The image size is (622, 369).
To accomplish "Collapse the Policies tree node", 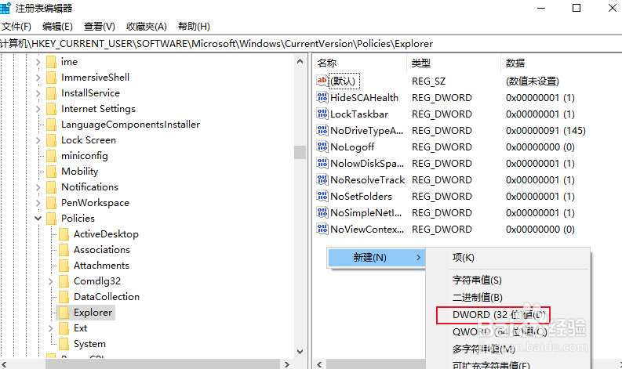I will pos(38,219).
